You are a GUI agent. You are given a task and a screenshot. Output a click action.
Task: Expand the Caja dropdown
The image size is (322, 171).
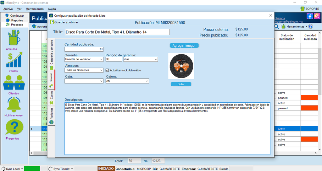(102, 81)
